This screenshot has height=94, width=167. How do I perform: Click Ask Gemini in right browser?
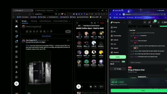pyautogui.click(x=160, y=10)
